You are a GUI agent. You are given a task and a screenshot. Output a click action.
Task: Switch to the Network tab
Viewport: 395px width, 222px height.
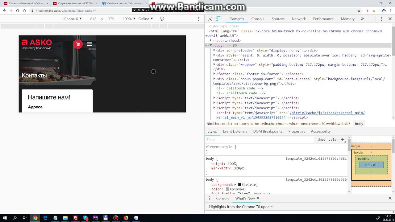pyautogui.click(x=299, y=19)
